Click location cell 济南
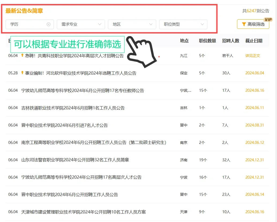The image size is (277, 222). point(184,160)
